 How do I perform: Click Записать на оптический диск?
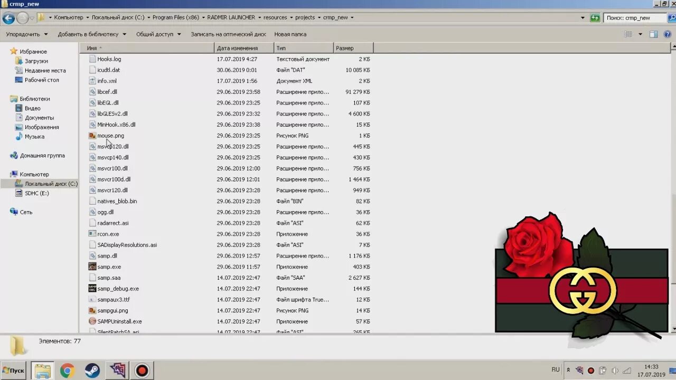tap(228, 34)
